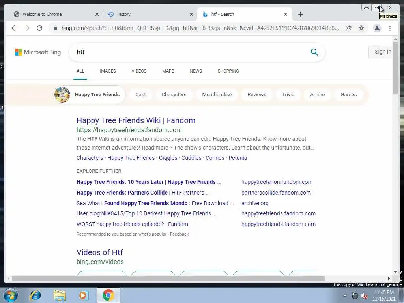404x303 pixels.
Task: Click the happytreefriends.fandom.com green URL
Action: (x=129, y=130)
